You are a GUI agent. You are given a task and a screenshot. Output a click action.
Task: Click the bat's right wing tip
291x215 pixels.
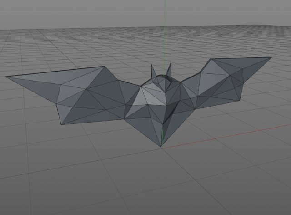pyautogui.click(x=270, y=58)
